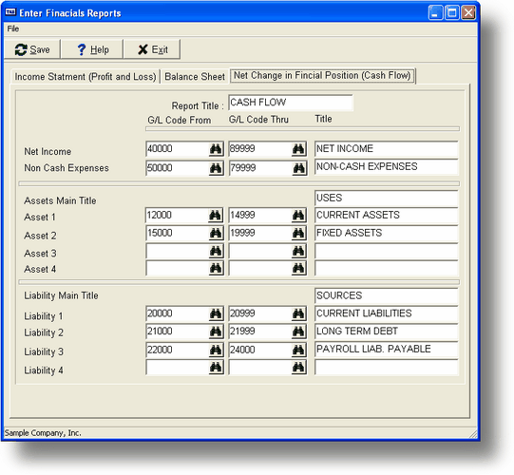The image size is (514, 475).
Task: Click the Assets Main Title field USES
Action: (x=386, y=198)
